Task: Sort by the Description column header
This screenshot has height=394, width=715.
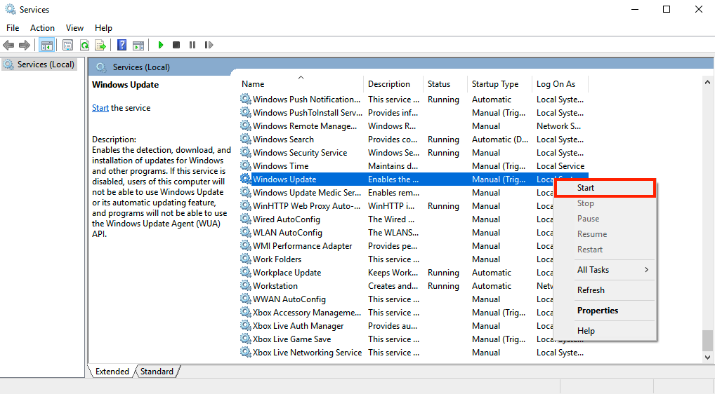Action: (393, 84)
